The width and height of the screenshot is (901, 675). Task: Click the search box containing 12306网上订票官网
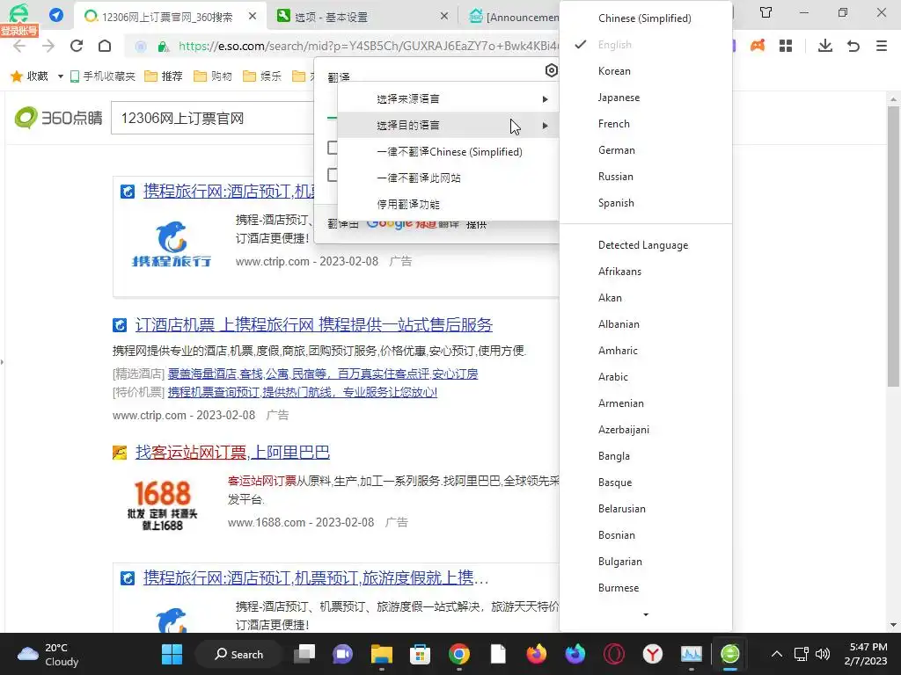(213, 119)
